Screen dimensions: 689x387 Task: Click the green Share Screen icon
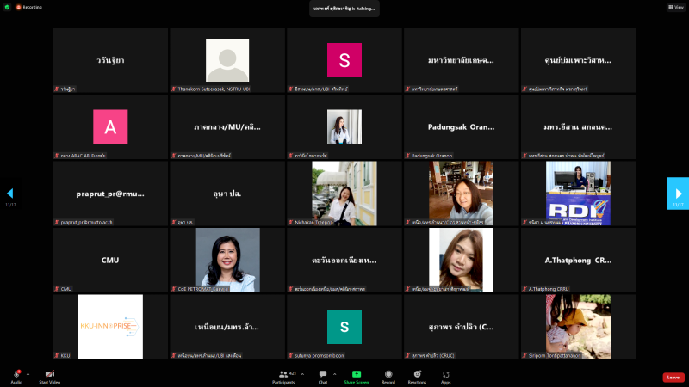pos(356,374)
